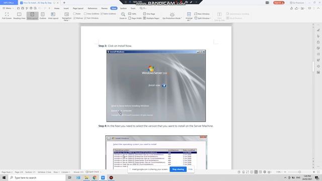Viewport: 322px width, 181px height.
Task: Toggle the View Gridlines checkbox
Action: point(92,14)
